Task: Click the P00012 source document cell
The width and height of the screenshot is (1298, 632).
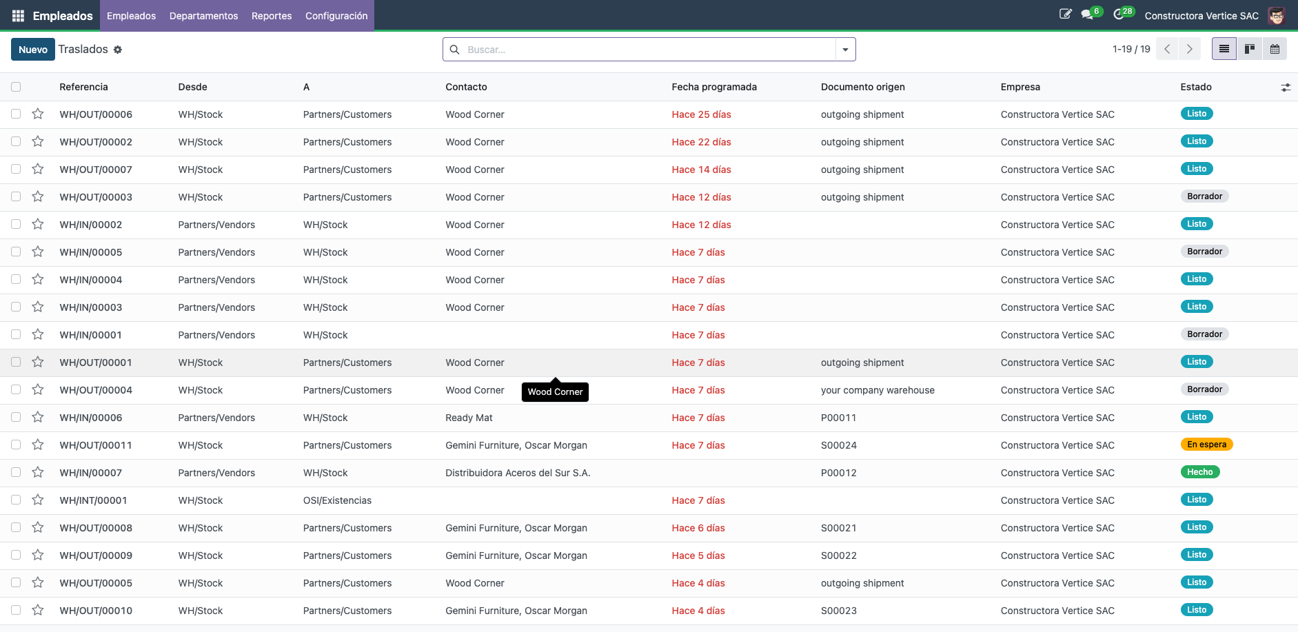Action: (839, 473)
